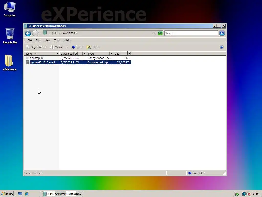Expand the arrow after VM8 breadcrumb
The image size is (262, 197).
coord(59,33)
